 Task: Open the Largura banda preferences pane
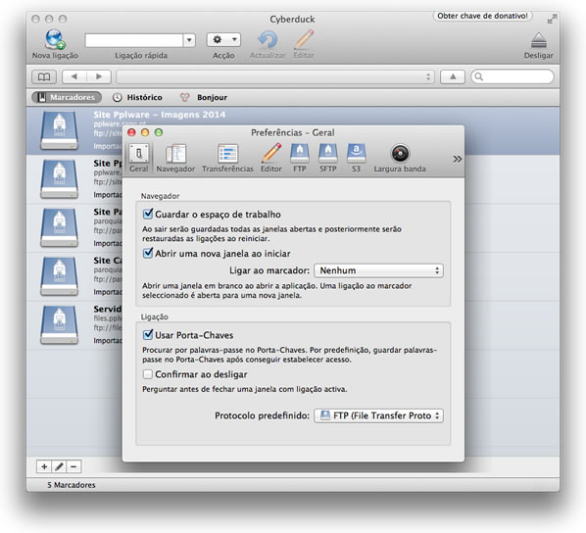pyautogui.click(x=400, y=158)
